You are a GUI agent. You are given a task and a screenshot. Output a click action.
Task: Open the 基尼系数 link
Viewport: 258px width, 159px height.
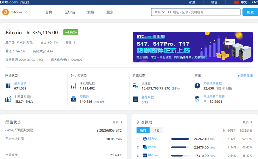pyautogui.click(x=148, y=97)
